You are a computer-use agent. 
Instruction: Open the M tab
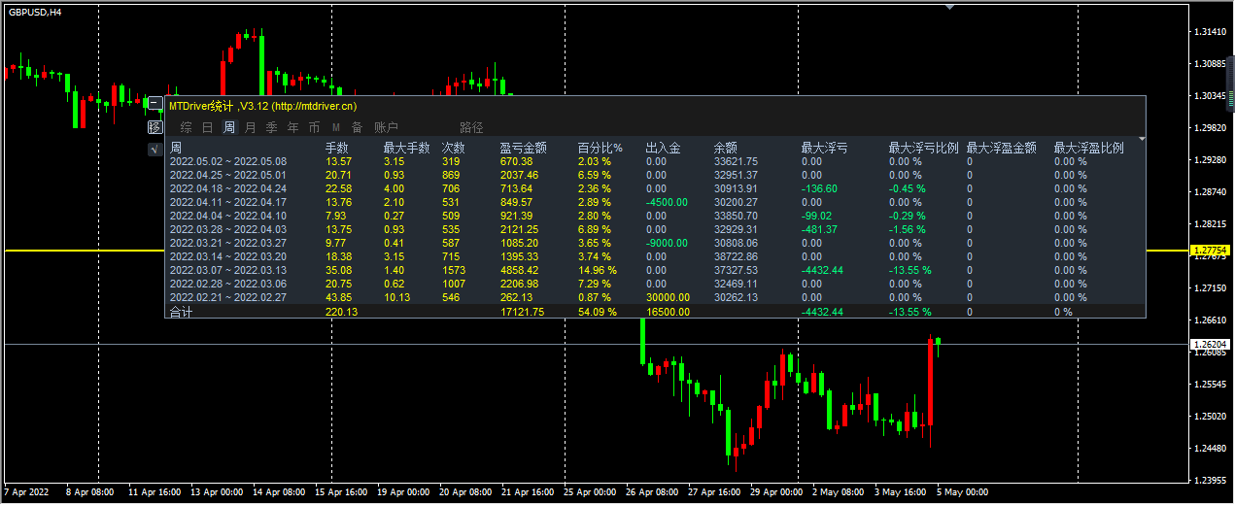335,127
